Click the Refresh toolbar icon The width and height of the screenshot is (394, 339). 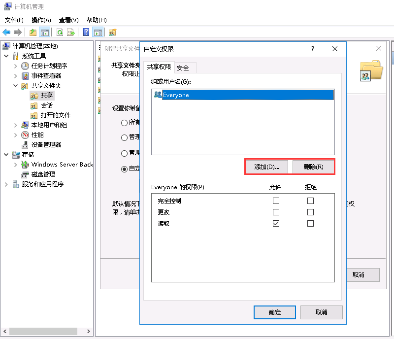coord(60,33)
